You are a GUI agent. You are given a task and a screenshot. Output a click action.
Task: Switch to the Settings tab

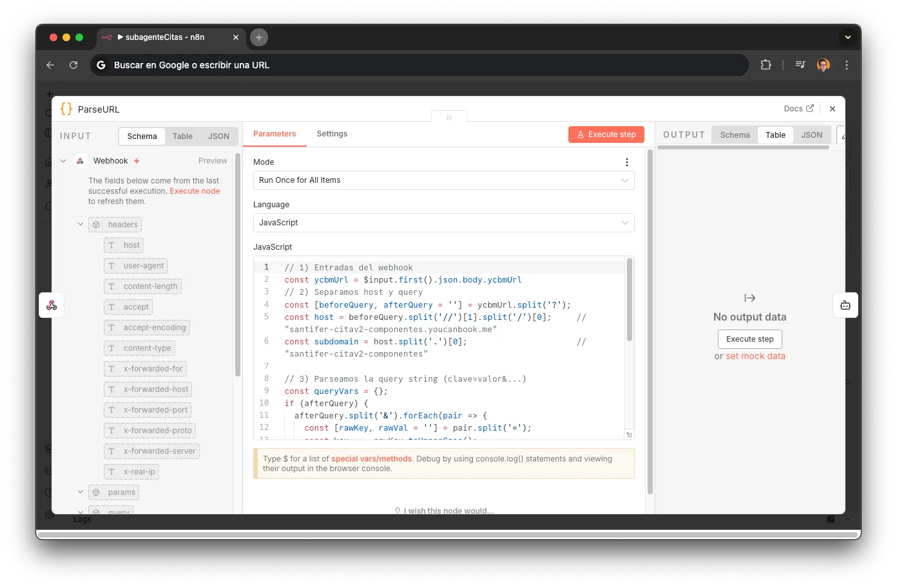tap(332, 133)
